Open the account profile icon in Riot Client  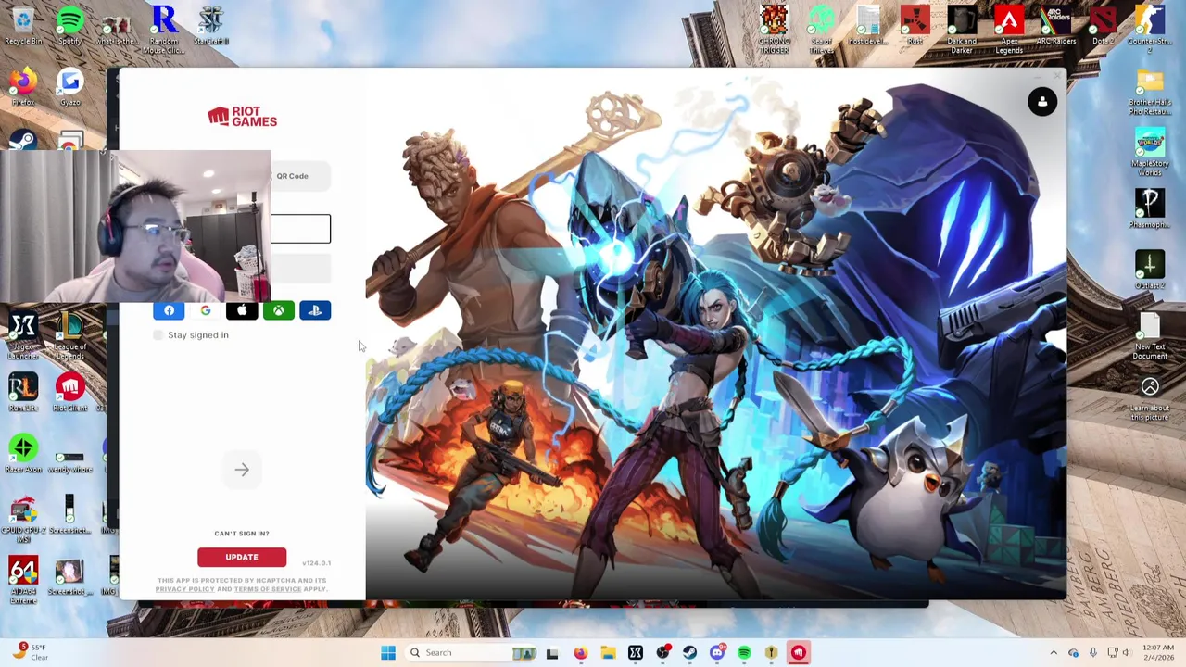[x=1042, y=102]
